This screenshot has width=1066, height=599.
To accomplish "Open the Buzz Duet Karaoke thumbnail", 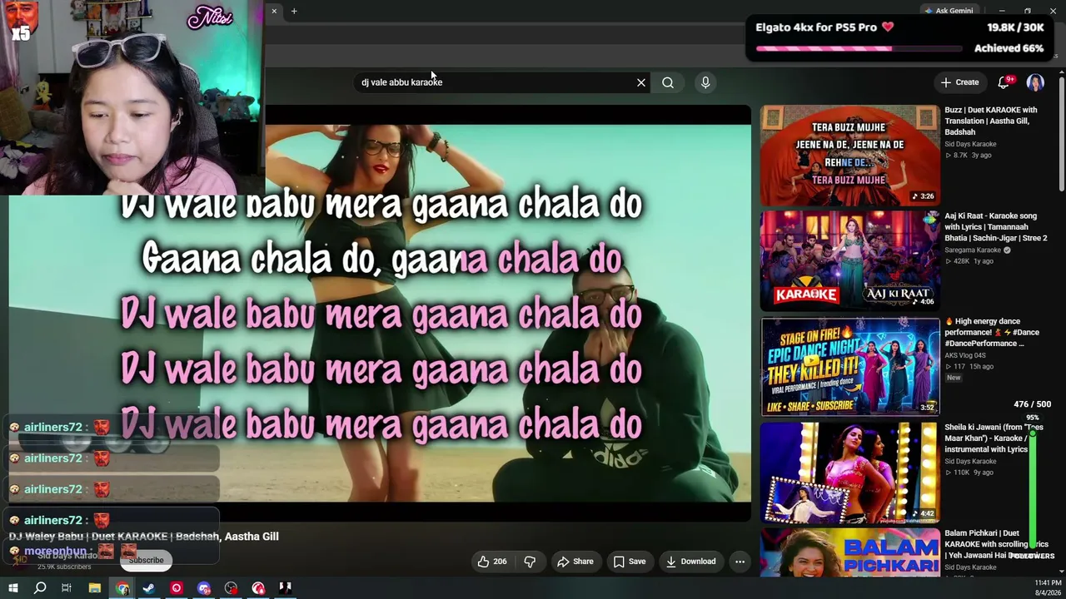I will point(849,156).
